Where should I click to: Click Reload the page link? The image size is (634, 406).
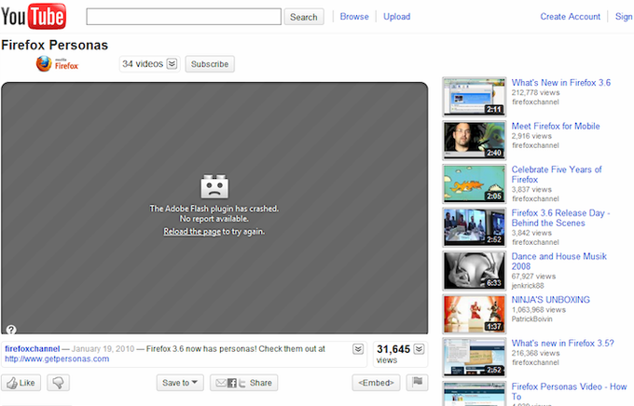coord(192,232)
